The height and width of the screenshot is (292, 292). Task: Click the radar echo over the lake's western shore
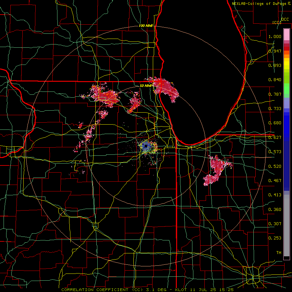(x=165, y=89)
